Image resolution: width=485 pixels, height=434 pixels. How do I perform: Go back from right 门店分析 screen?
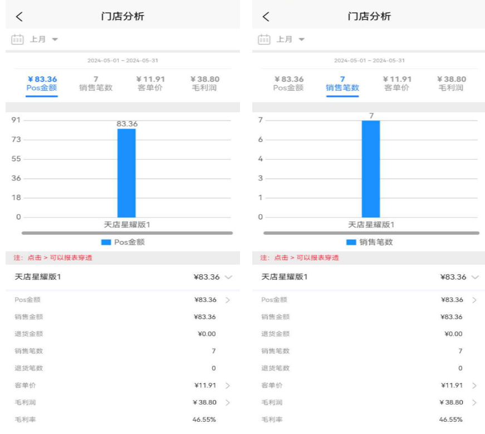(x=266, y=17)
